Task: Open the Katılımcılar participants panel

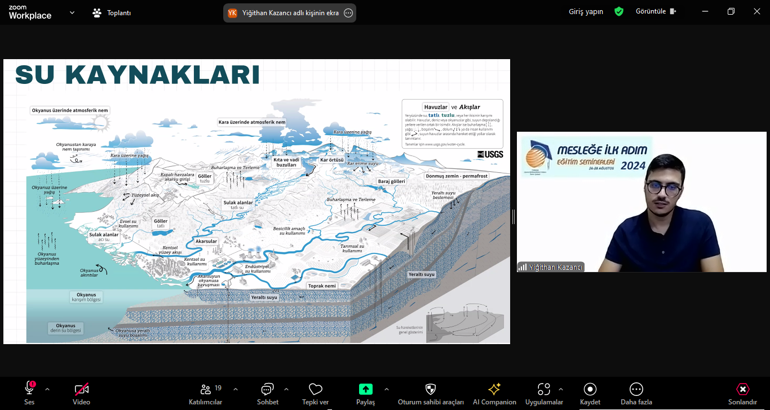Action: pyautogui.click(x=206, y=389)
